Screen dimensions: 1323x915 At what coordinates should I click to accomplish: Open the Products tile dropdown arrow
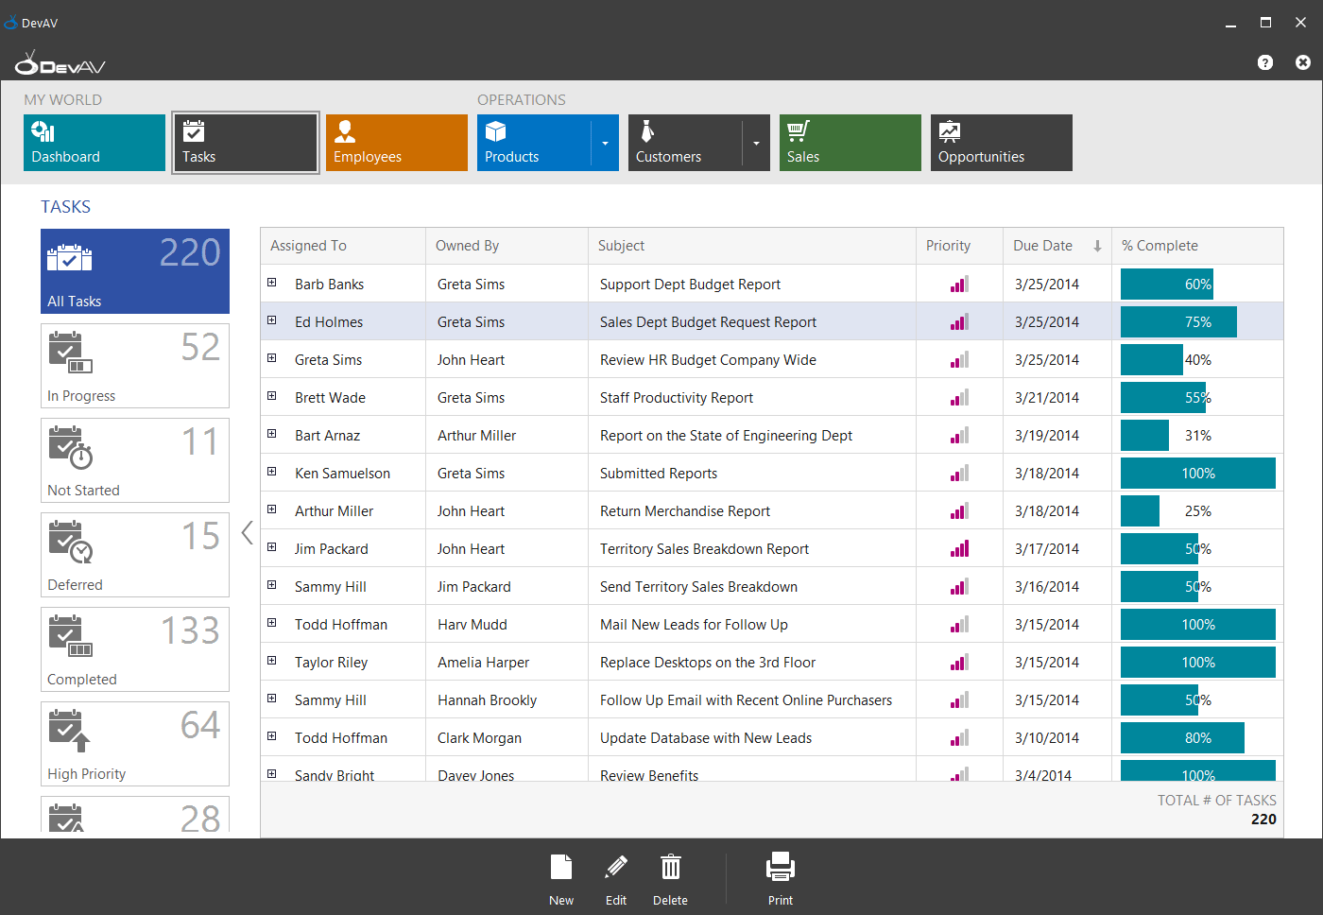[605, 144]
